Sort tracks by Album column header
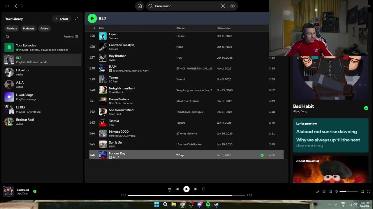This screenshot has width=373, height=209. (x=180, y=28)
